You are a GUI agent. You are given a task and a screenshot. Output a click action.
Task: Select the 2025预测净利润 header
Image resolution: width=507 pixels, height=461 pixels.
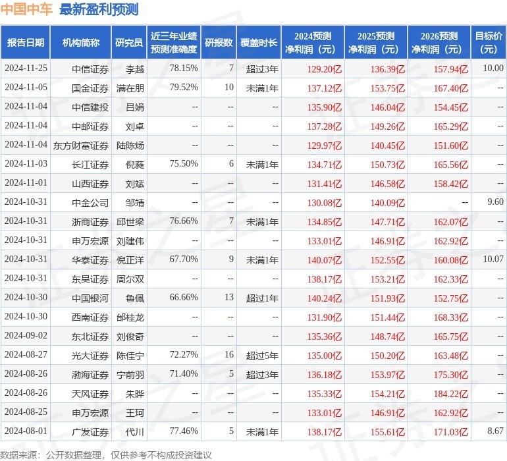(x=376, y=42)
